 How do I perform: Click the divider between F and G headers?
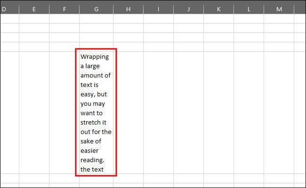tap(79, 9)
